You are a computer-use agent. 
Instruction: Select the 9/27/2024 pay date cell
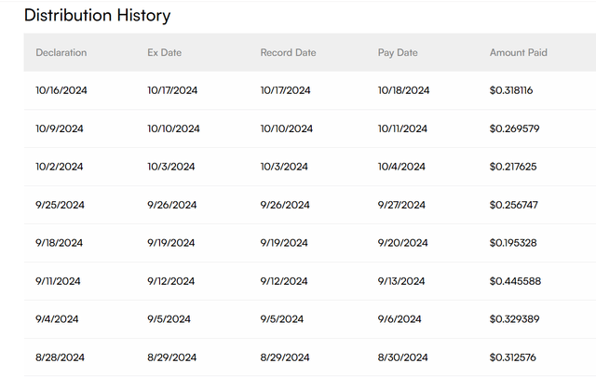tap(401, 205)
